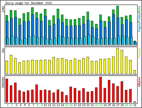Screen dimensions: 142x108
Task: Click day '15' on the x-axis
Action: pyautogui.click(x=67, y=105)
